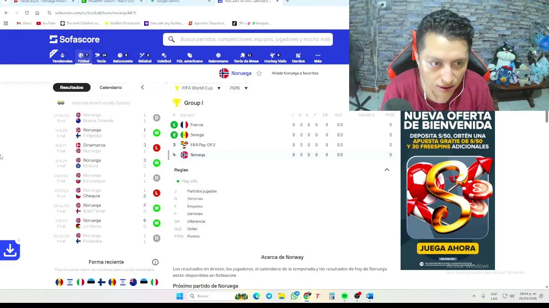Open the FIFA World Cup dropdown
549x308 pixels.
tap(197, 88)
